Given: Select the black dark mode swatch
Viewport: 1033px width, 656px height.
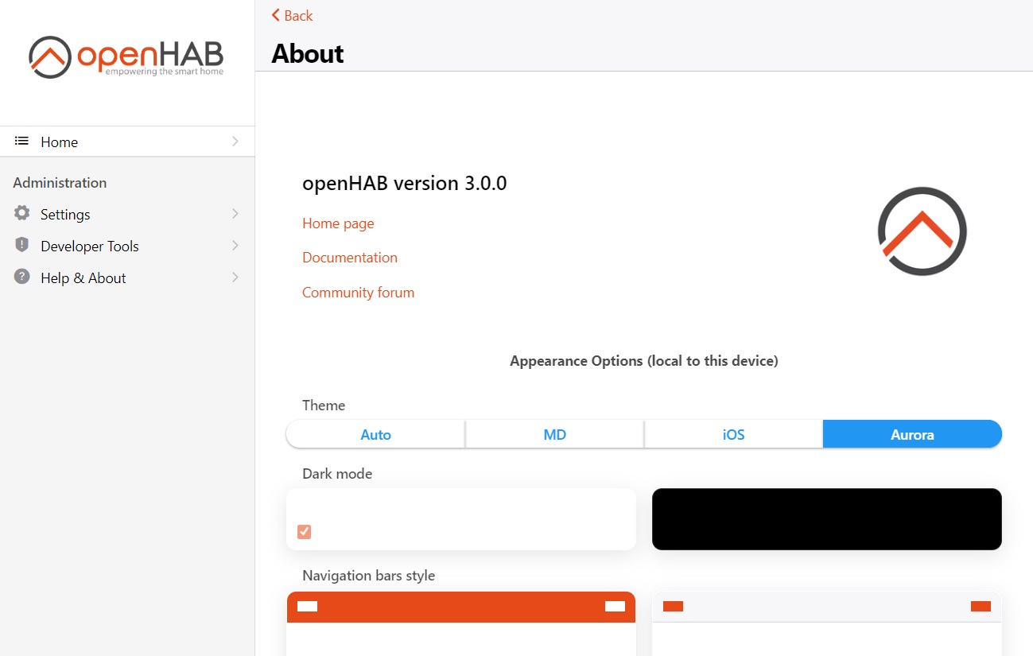Looking at the screenshot, I should tap(826, 519).
